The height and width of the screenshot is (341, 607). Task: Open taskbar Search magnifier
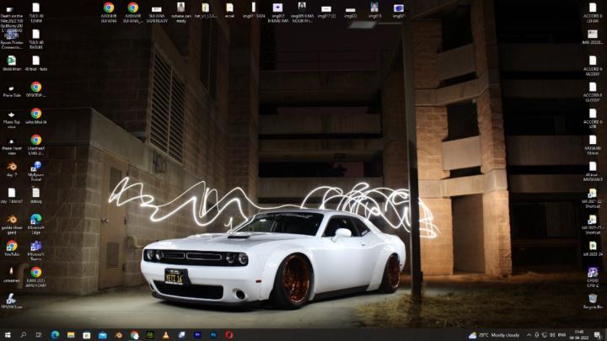coord(24,335)
